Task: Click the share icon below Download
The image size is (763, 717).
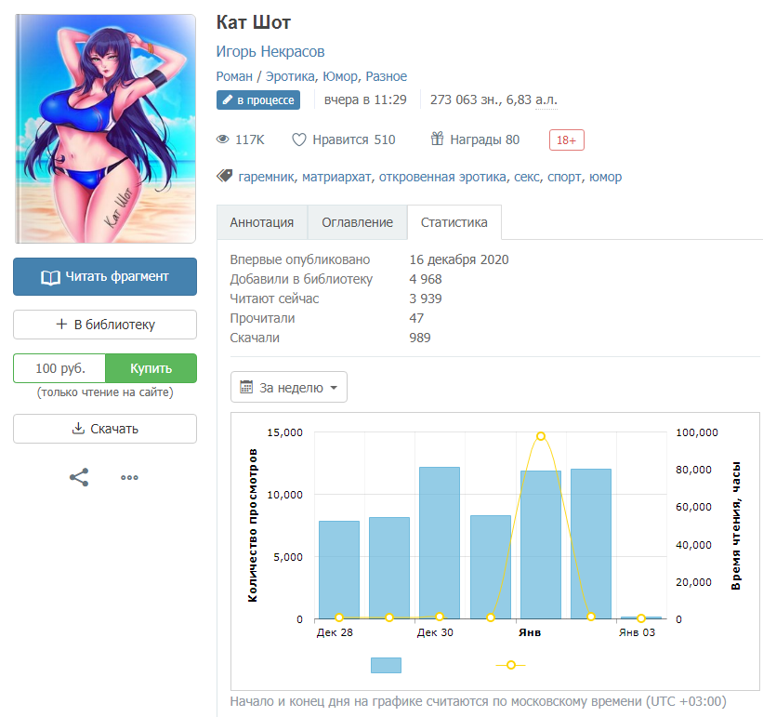Action: [80, 478]
